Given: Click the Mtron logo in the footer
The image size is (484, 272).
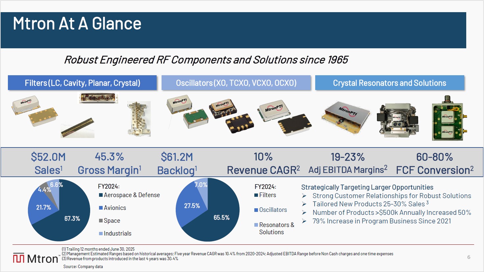Looking at the screenshot, I should click(x=36, y=259).
